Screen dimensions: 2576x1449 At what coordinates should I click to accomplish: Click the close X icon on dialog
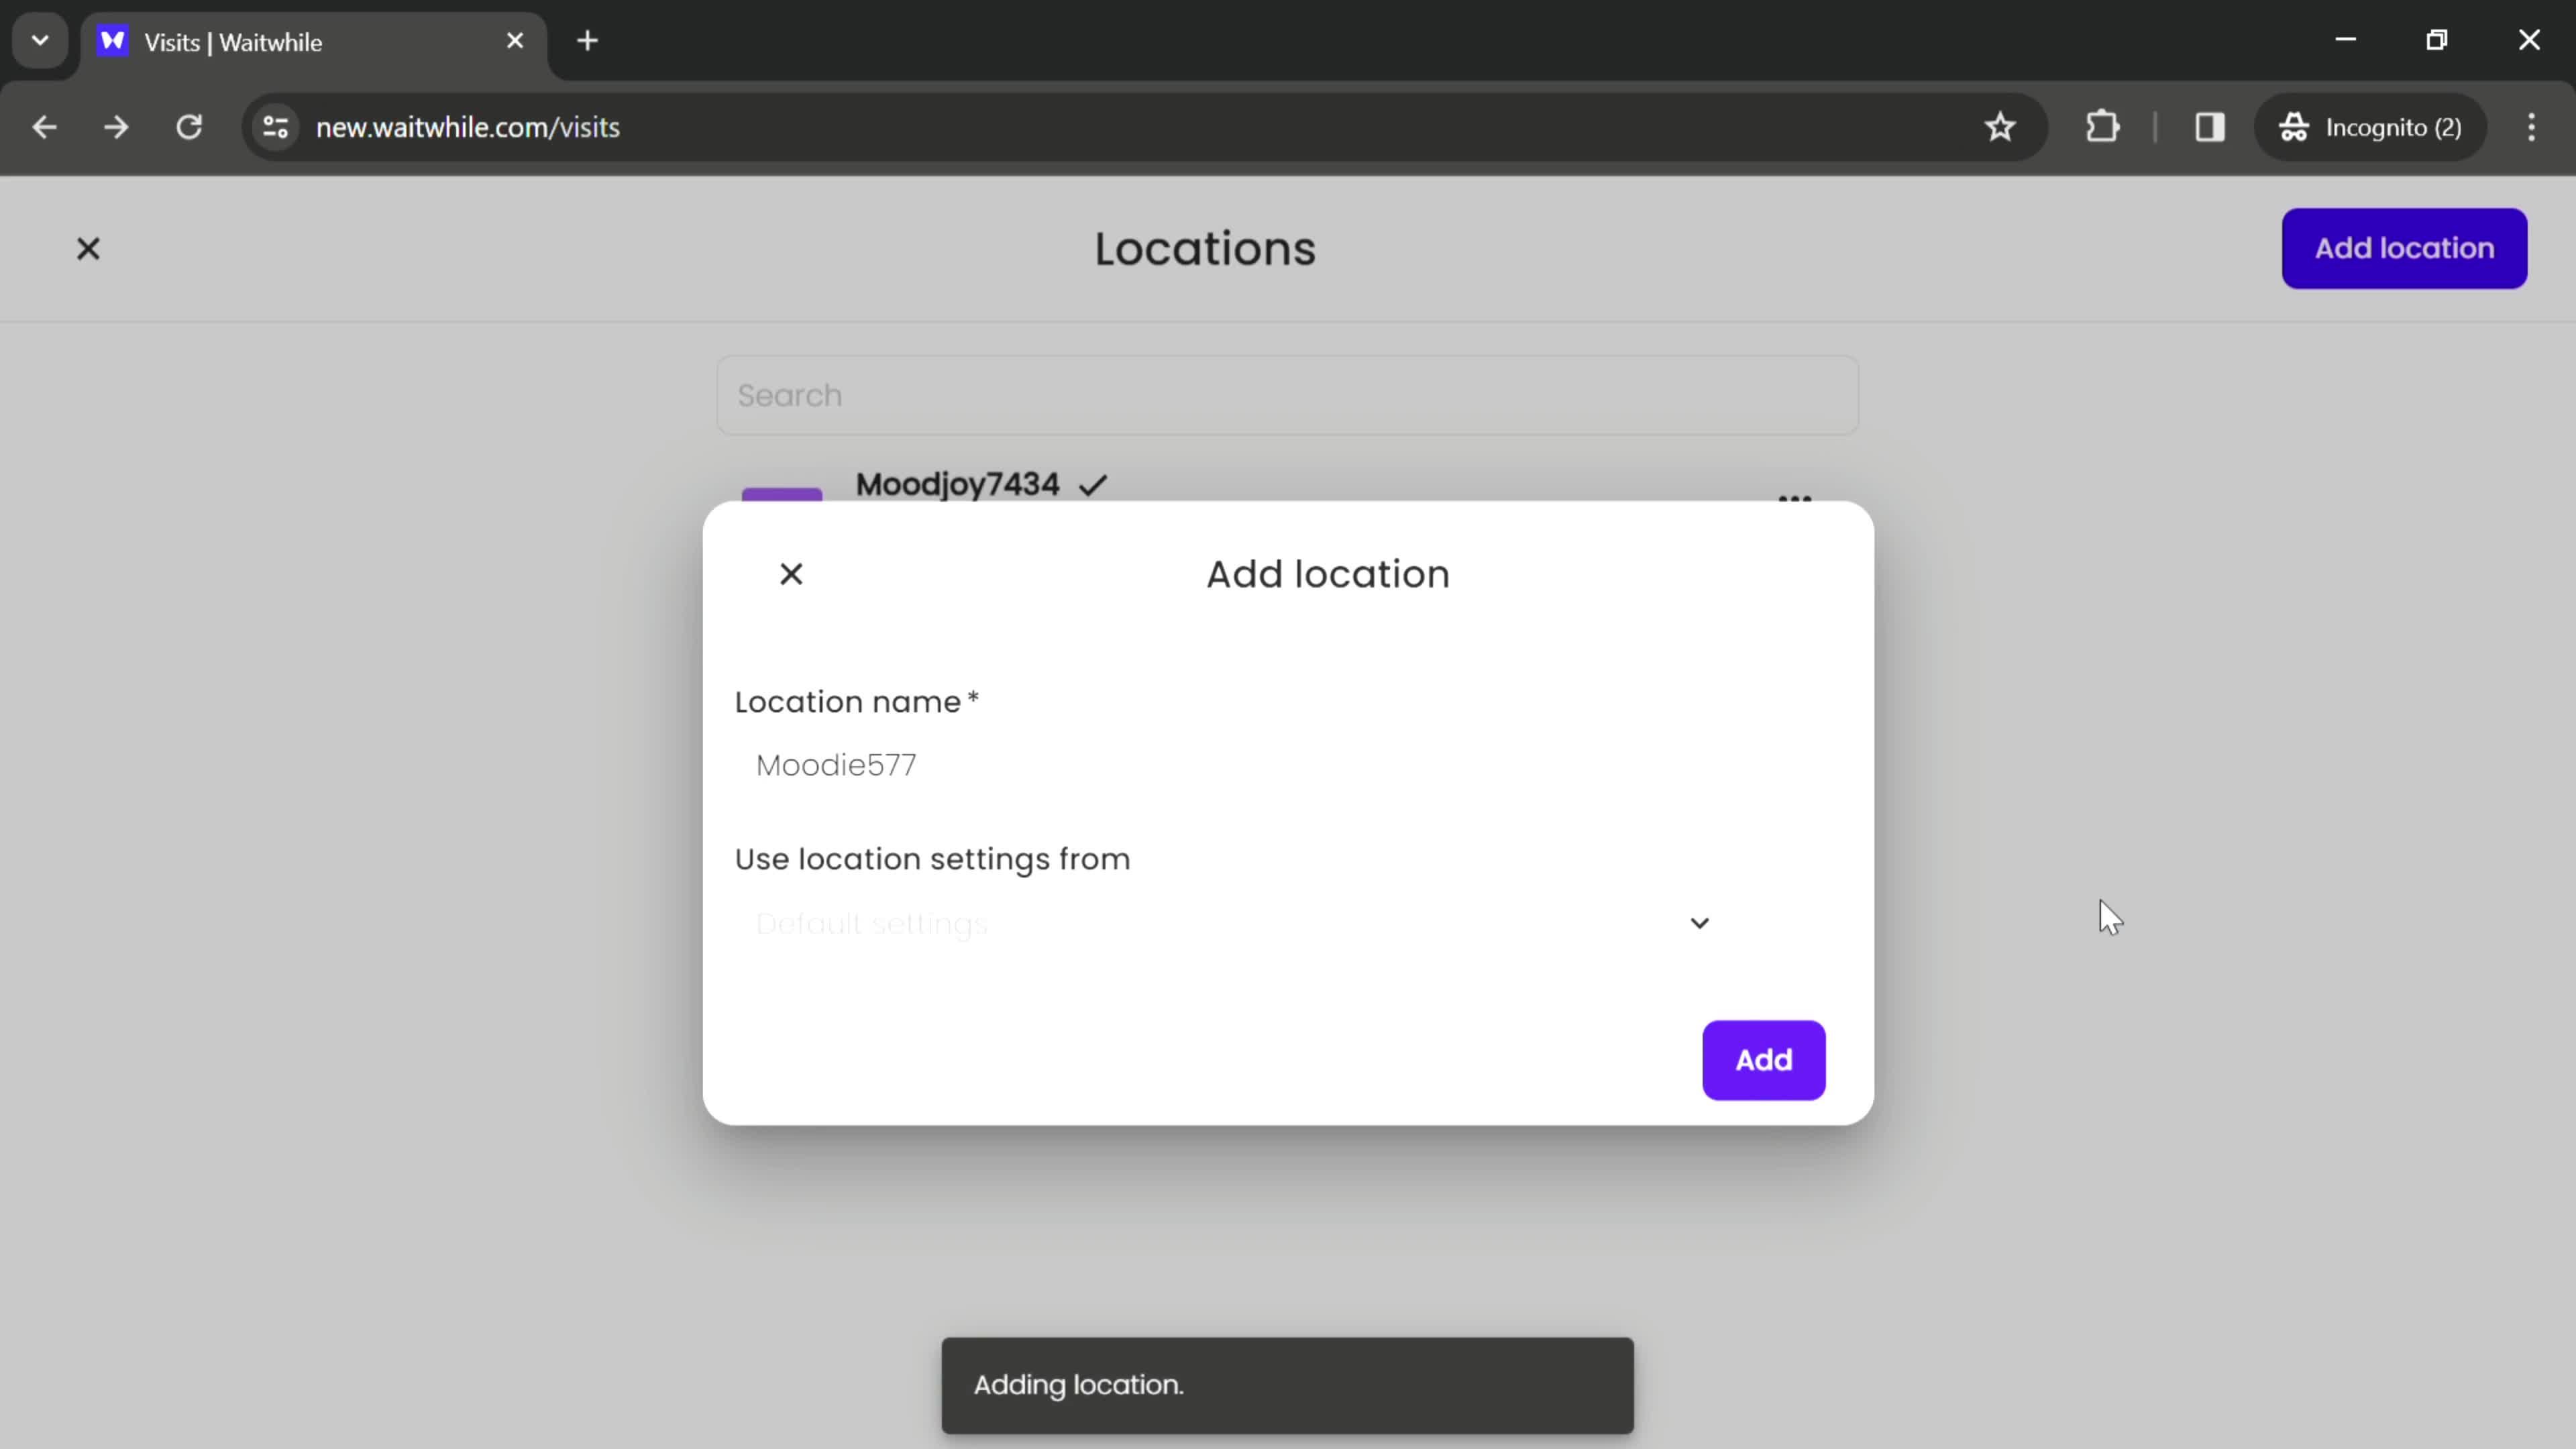point(791,574)
